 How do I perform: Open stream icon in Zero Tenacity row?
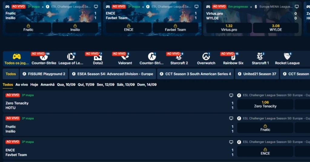pyautogui.click(x=231, y=95)
